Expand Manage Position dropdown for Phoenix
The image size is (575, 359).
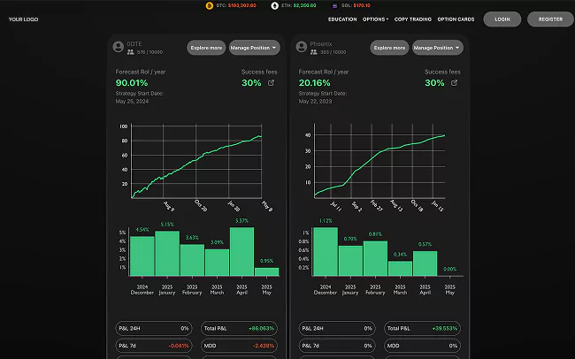[437, 47]
